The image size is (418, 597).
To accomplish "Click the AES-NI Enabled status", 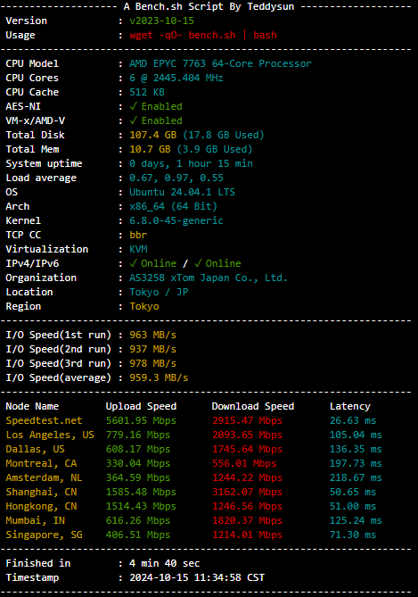I will click(x=156, y=106).
